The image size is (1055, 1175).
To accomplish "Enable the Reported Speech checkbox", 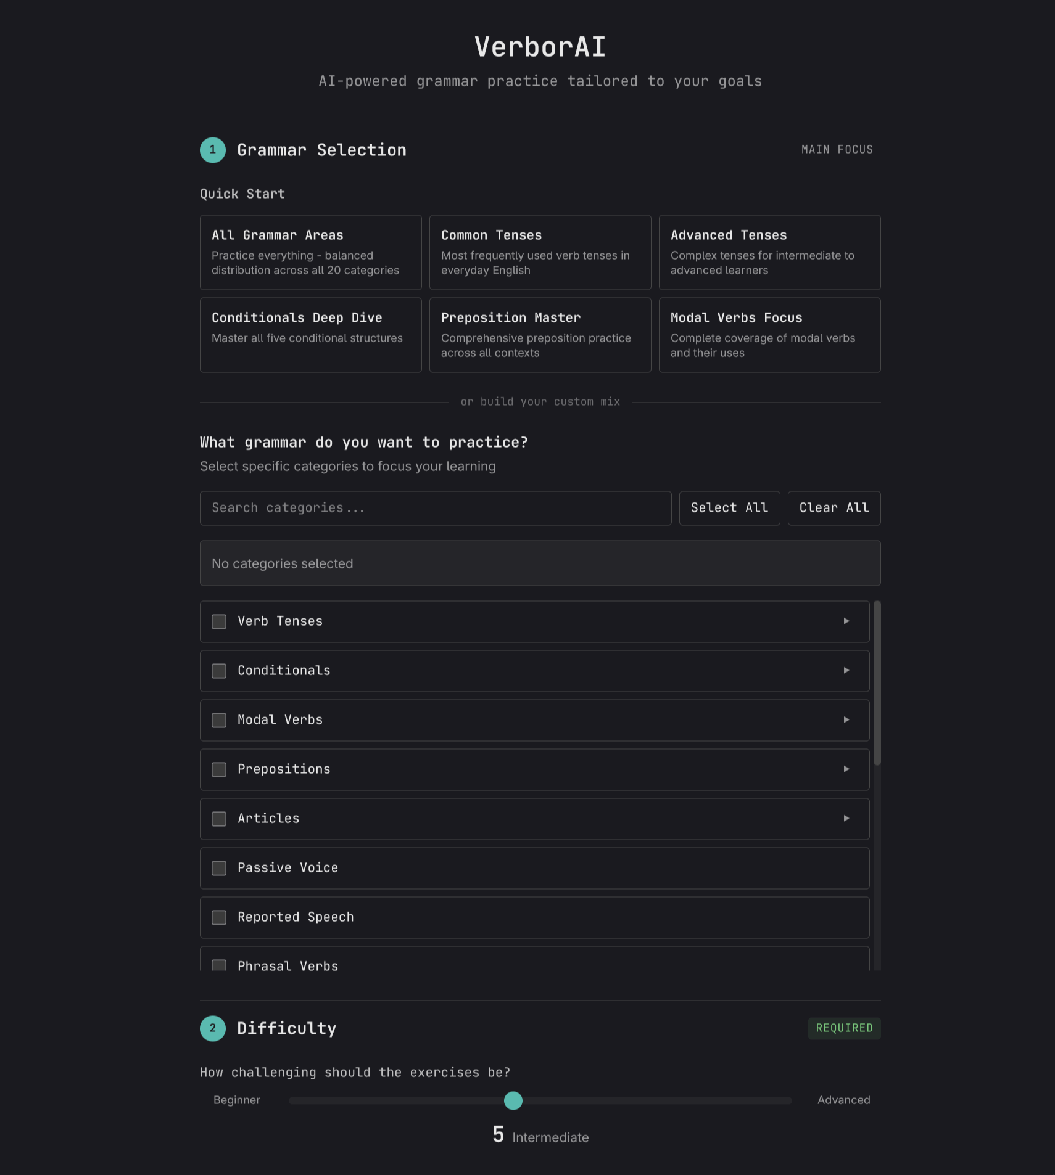I will pos(219,917).
